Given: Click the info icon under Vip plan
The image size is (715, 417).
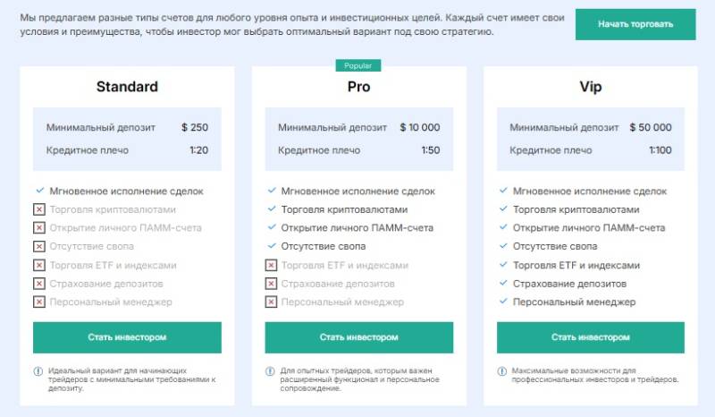Looking at the screenshot, I should (x=502, y=370).
